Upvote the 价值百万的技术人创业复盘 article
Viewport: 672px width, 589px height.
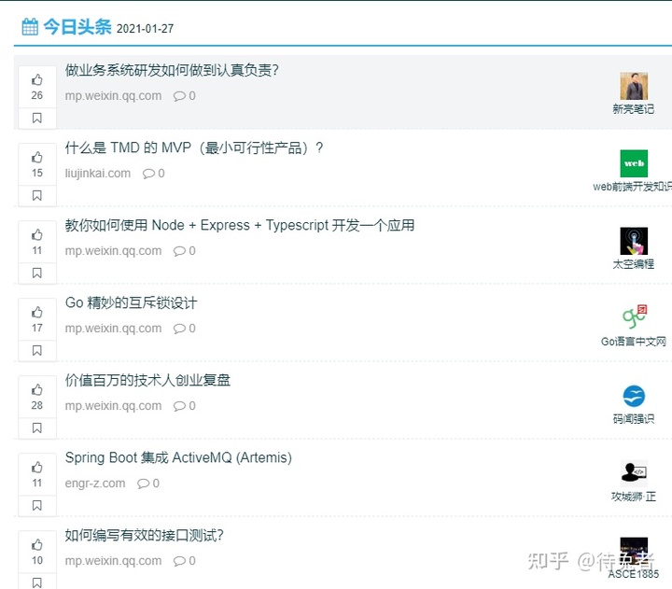click(x=36, y=390)
